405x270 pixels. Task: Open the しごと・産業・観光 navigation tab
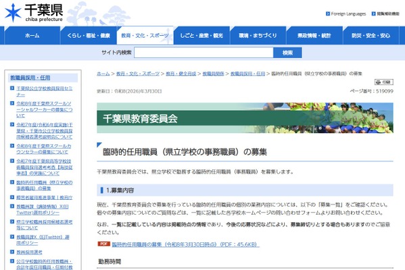pos(201,36)
